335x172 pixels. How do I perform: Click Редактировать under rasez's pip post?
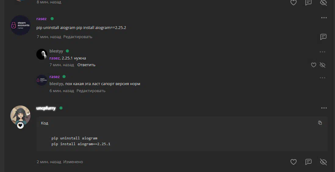coord(78,37)
